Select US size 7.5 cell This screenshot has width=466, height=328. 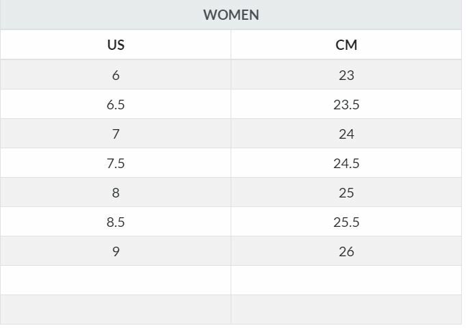[116, 163]
